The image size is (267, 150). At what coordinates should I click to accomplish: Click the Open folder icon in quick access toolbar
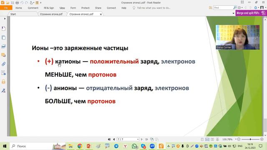point(8,2)
